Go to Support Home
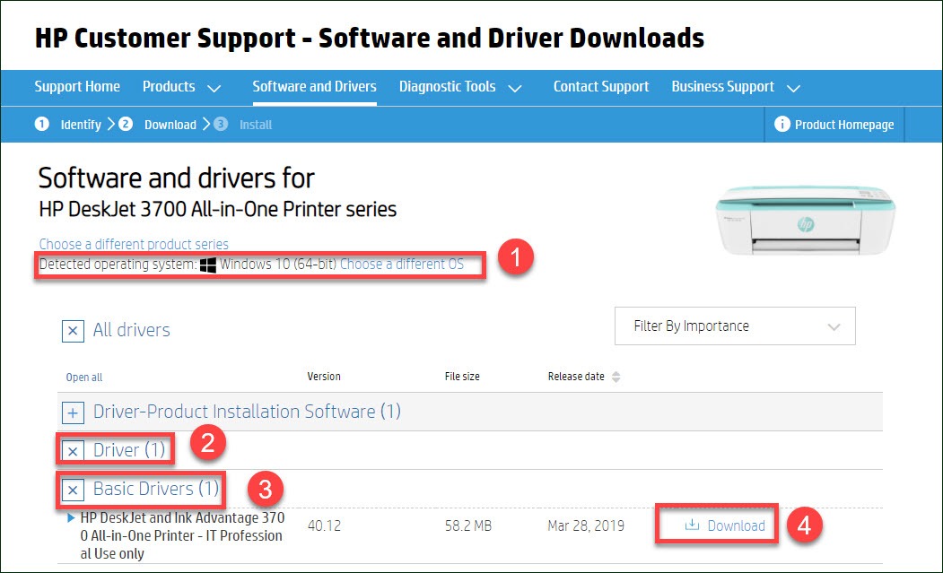This screenshot has height=573, width=943. point(77,87)
